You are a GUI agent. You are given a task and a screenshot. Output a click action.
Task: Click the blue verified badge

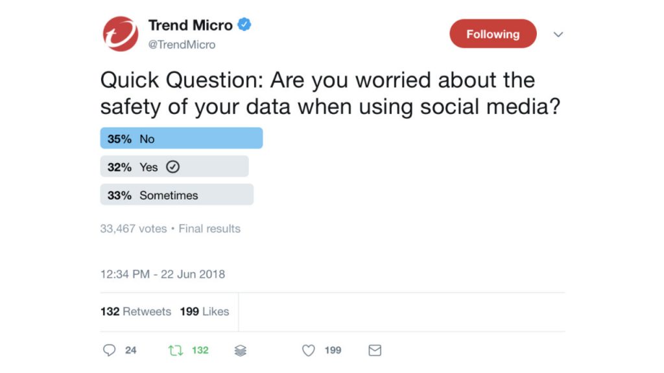244,25
